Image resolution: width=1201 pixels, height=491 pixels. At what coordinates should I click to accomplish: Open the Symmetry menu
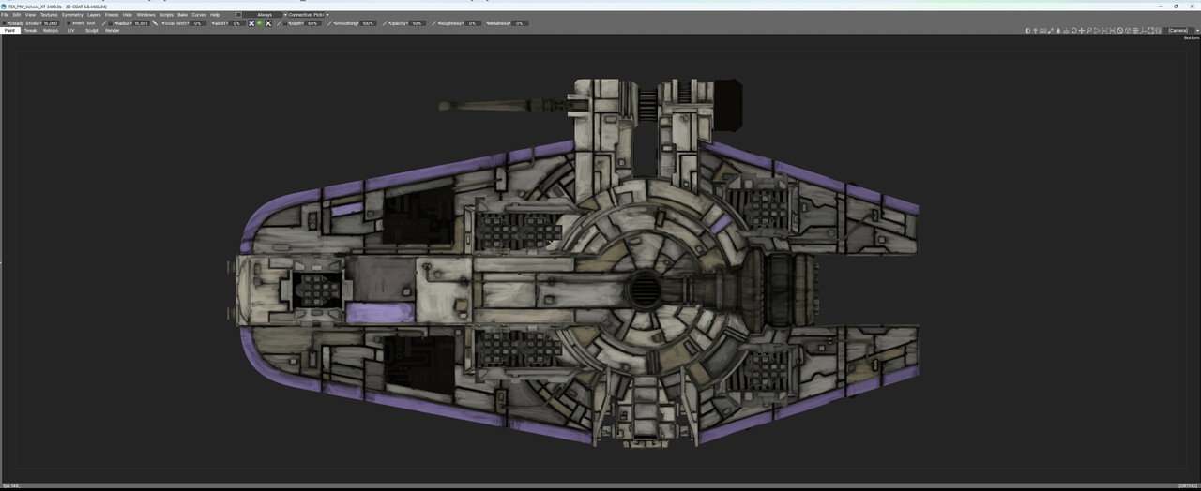coord(72,15)
